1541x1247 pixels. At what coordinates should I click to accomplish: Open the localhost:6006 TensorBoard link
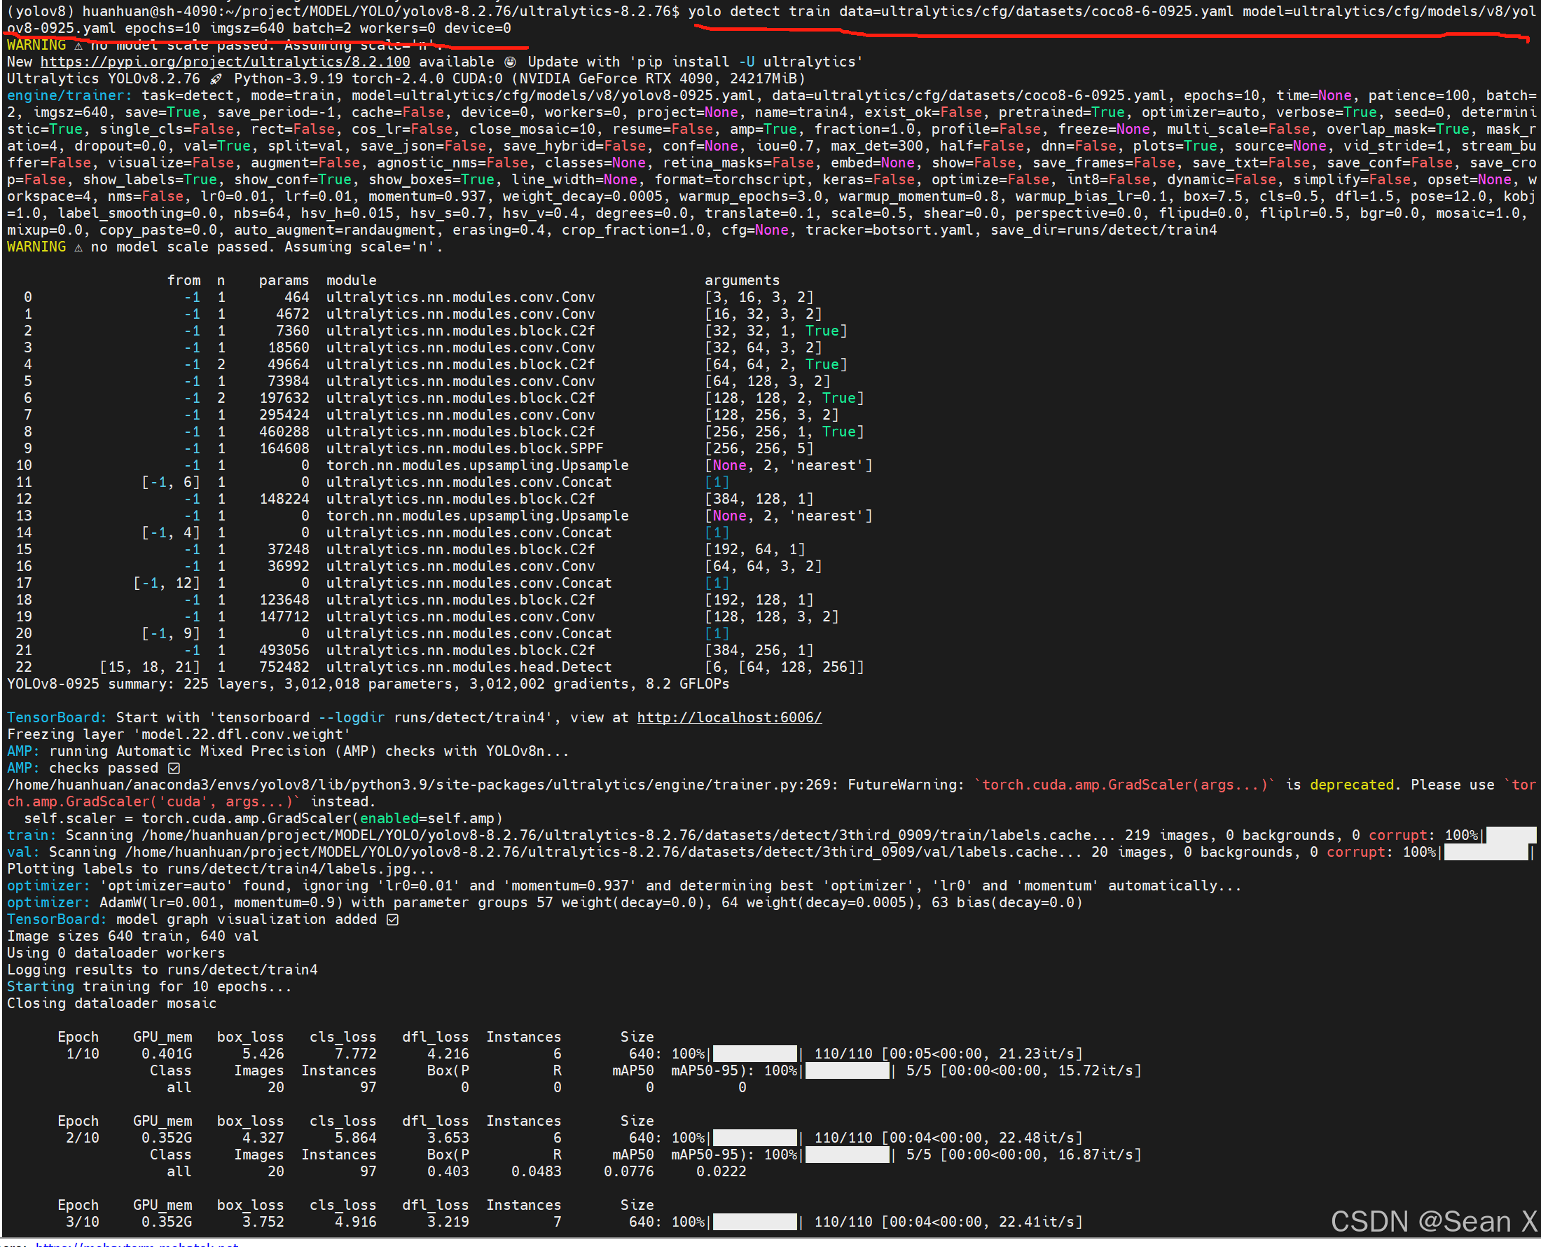(x=729, y=717)
